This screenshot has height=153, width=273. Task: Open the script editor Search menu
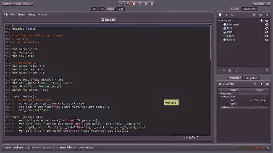point(21,15)
